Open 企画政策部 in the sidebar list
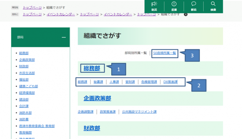 point(27,60)
